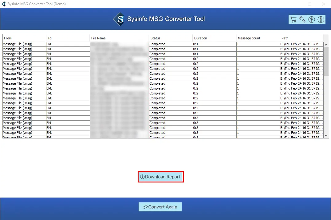Click the Duration column header
The image size is (331, 220).
pos(214,38)
